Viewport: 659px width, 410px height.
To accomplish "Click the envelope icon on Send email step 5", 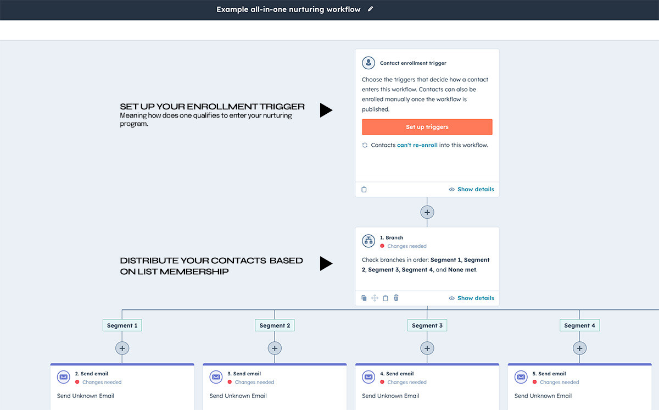I will pos(521,377).
